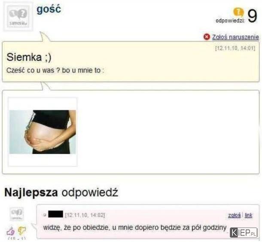Click the question timestamp 14:01
Screen dimensions: 262x242
pos(235,48)
